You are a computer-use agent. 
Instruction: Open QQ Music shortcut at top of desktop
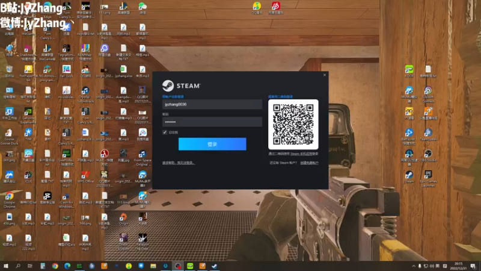(x=257, y=8)
